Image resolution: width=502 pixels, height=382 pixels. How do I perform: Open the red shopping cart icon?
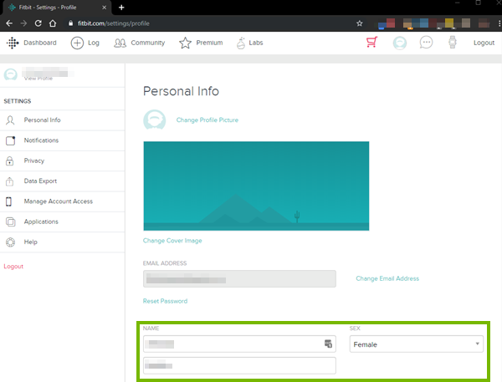(x=371, y=43)
